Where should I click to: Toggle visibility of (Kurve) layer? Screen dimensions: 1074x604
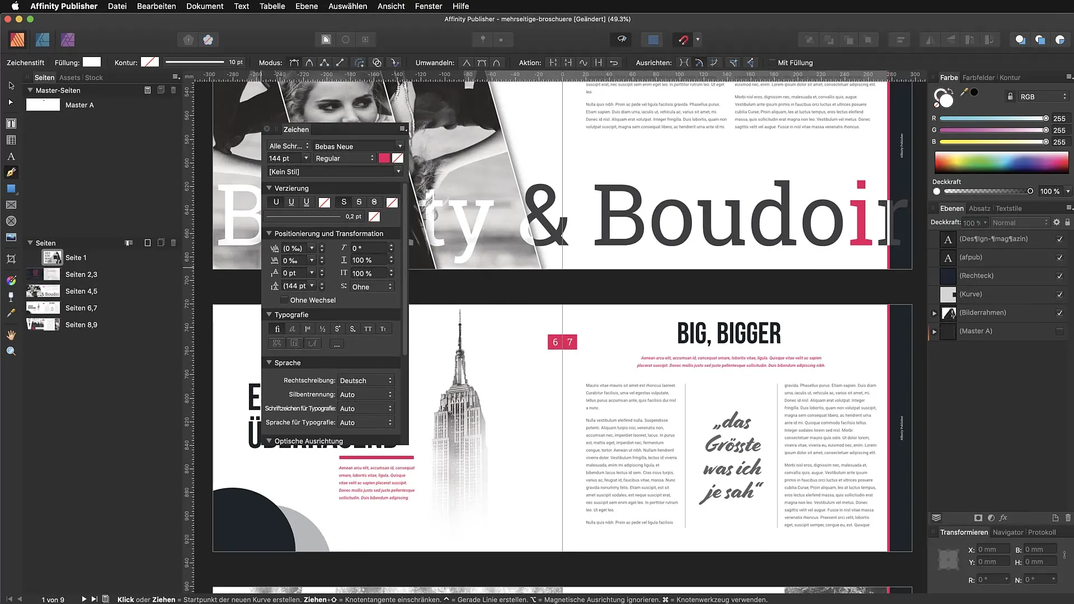click(x=1059, y=294)
